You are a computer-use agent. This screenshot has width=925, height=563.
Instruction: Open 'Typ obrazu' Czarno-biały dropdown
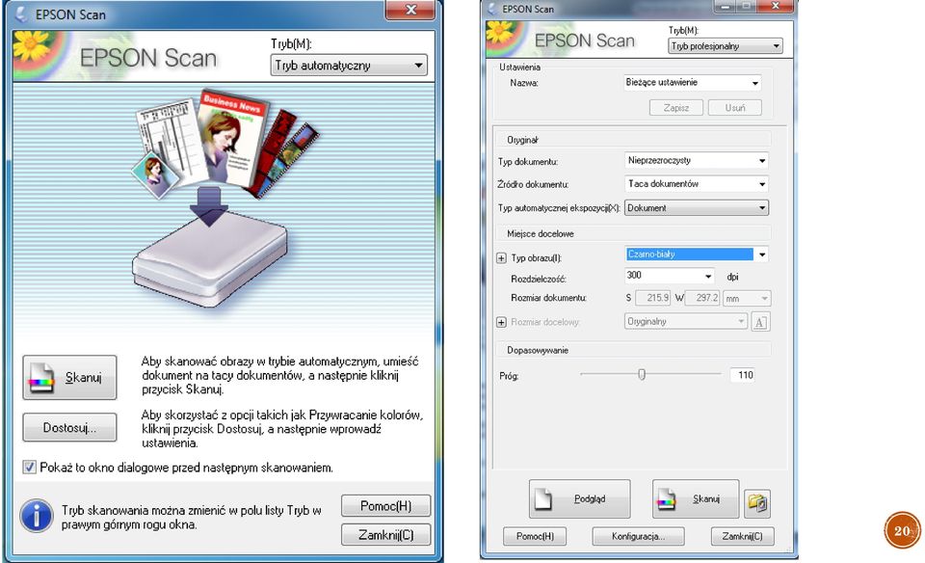(696, 255)
